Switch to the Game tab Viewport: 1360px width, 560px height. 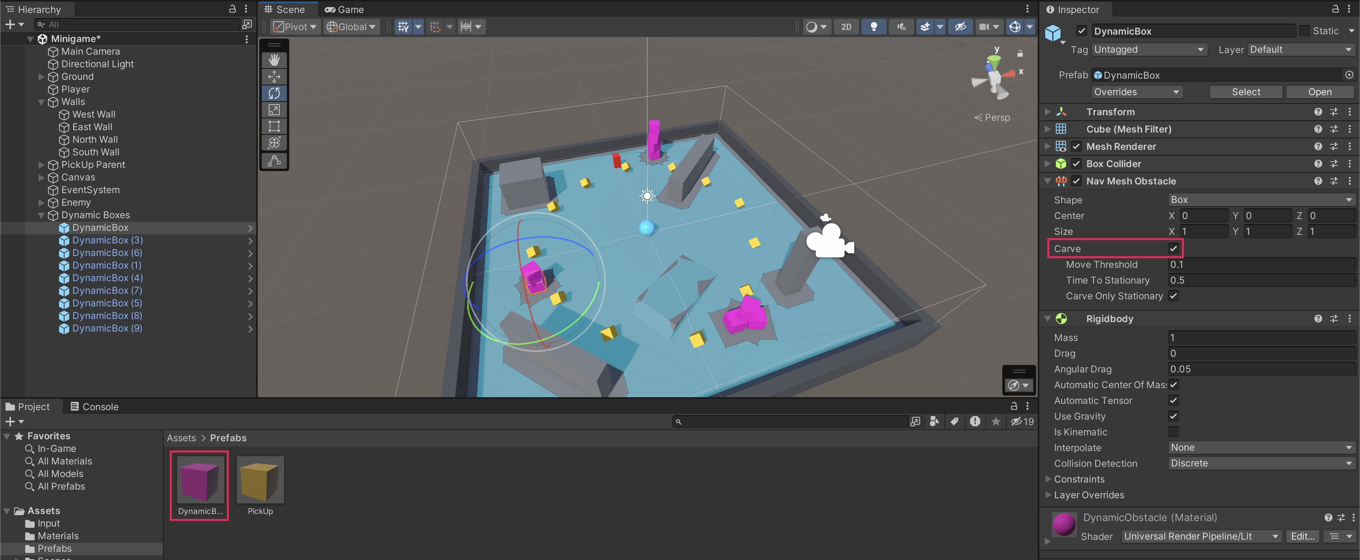point(344,9)
